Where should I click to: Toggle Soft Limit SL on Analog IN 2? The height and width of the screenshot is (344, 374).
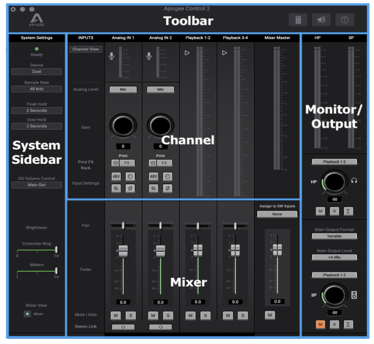click(154, 188)
